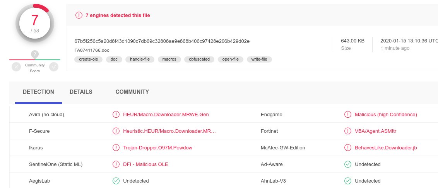Click the 2020-01-15 scan timestamp
438x188 pixels.
pos(409,41)
